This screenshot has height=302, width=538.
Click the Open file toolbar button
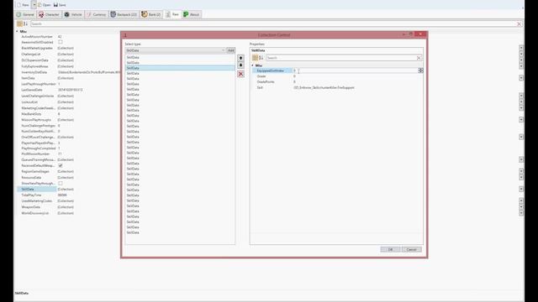point(45,5)
